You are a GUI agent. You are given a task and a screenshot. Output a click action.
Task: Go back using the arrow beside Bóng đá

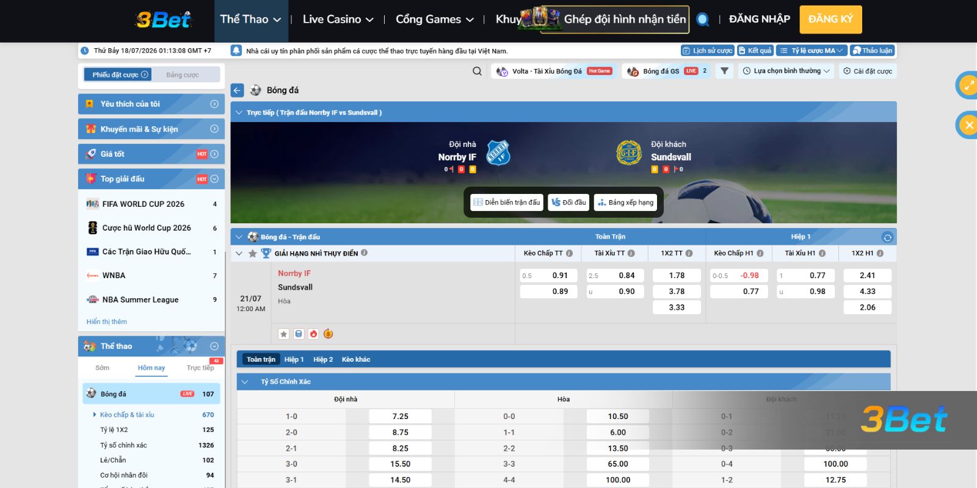coord(238,90)
